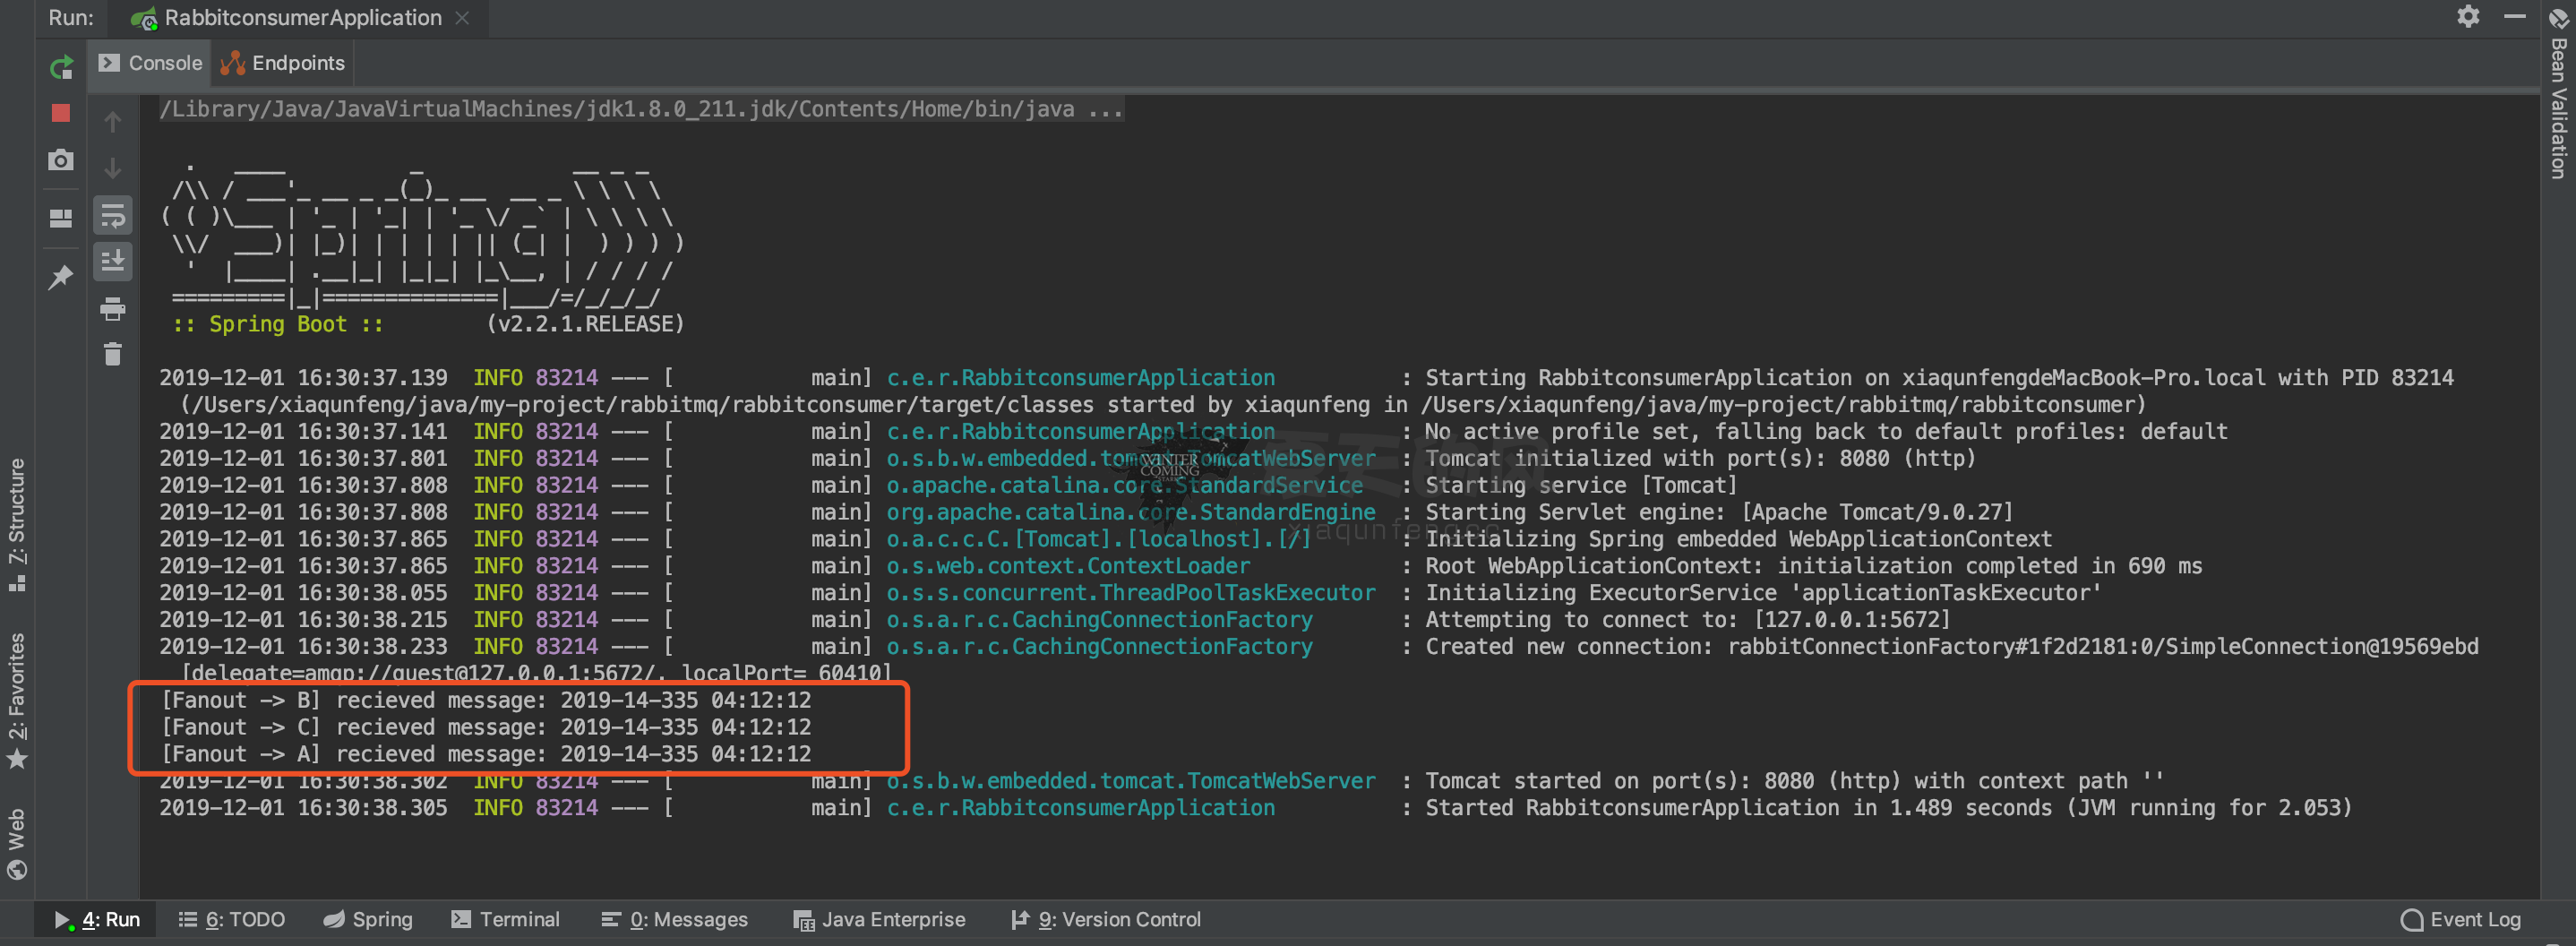Switch to the Endpoints tab
The width and height of the screenshot is (2576, 946).
[x=283, y=63]
